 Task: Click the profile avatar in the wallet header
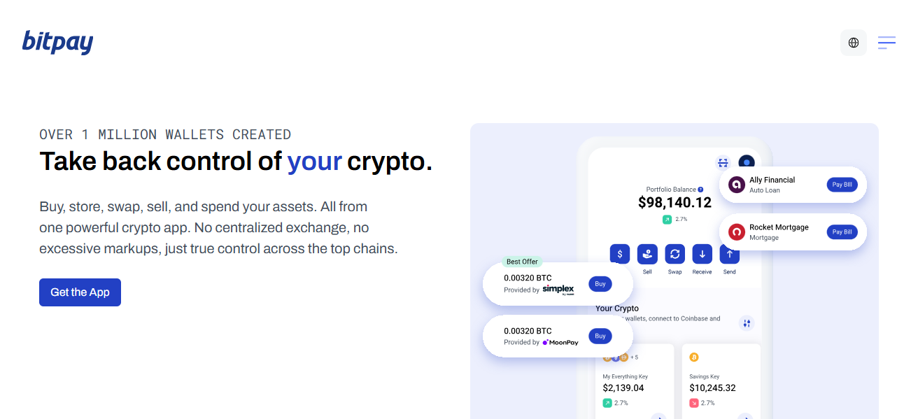pos(747,162)
